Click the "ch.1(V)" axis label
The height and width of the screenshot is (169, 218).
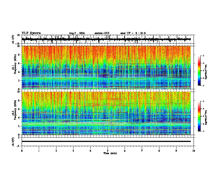(13, 39)
